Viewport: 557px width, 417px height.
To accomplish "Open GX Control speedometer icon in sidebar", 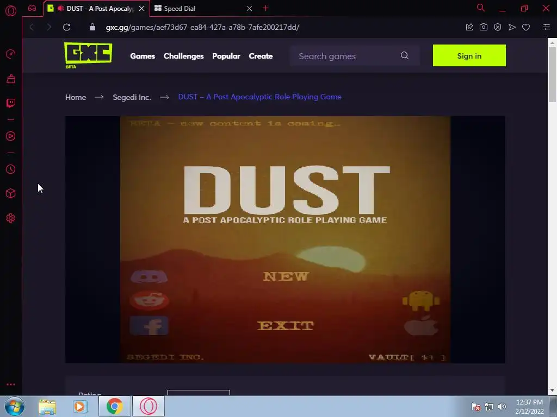I will [11, 54].
